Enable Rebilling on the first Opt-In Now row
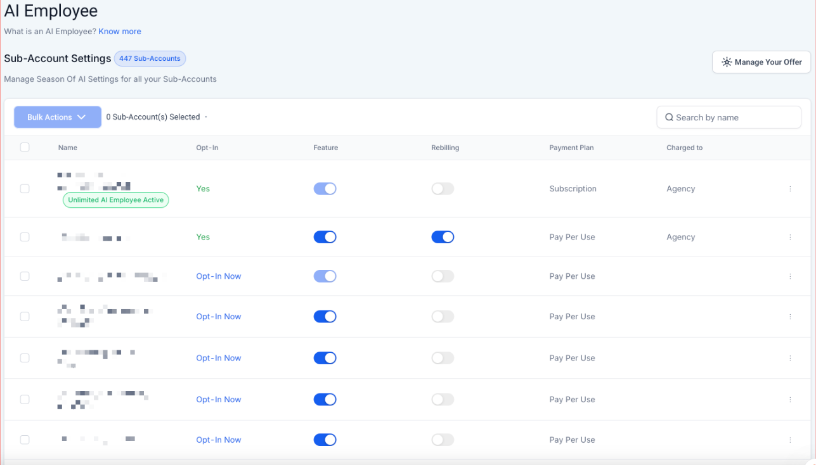The width and height of the screenshot is (816, 465). pos(443,276)
